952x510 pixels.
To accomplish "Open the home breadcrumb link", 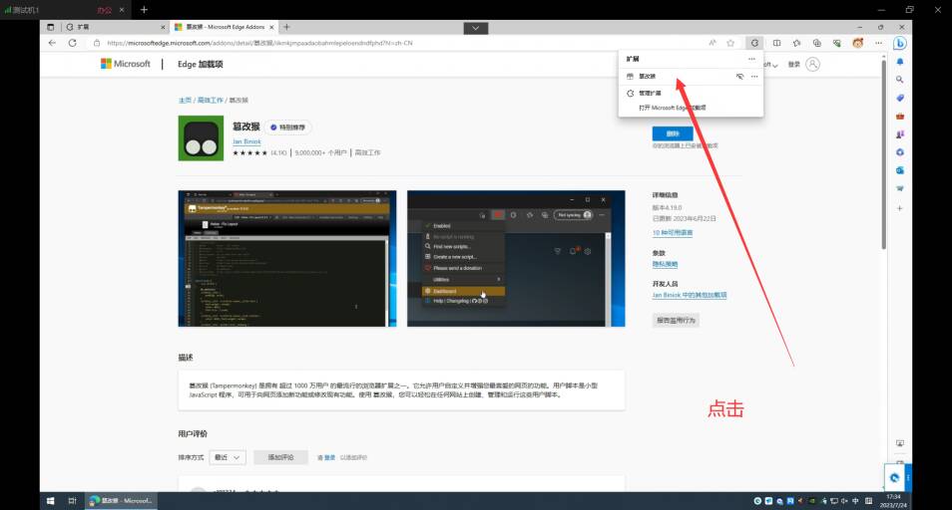I will coord(185,100).
